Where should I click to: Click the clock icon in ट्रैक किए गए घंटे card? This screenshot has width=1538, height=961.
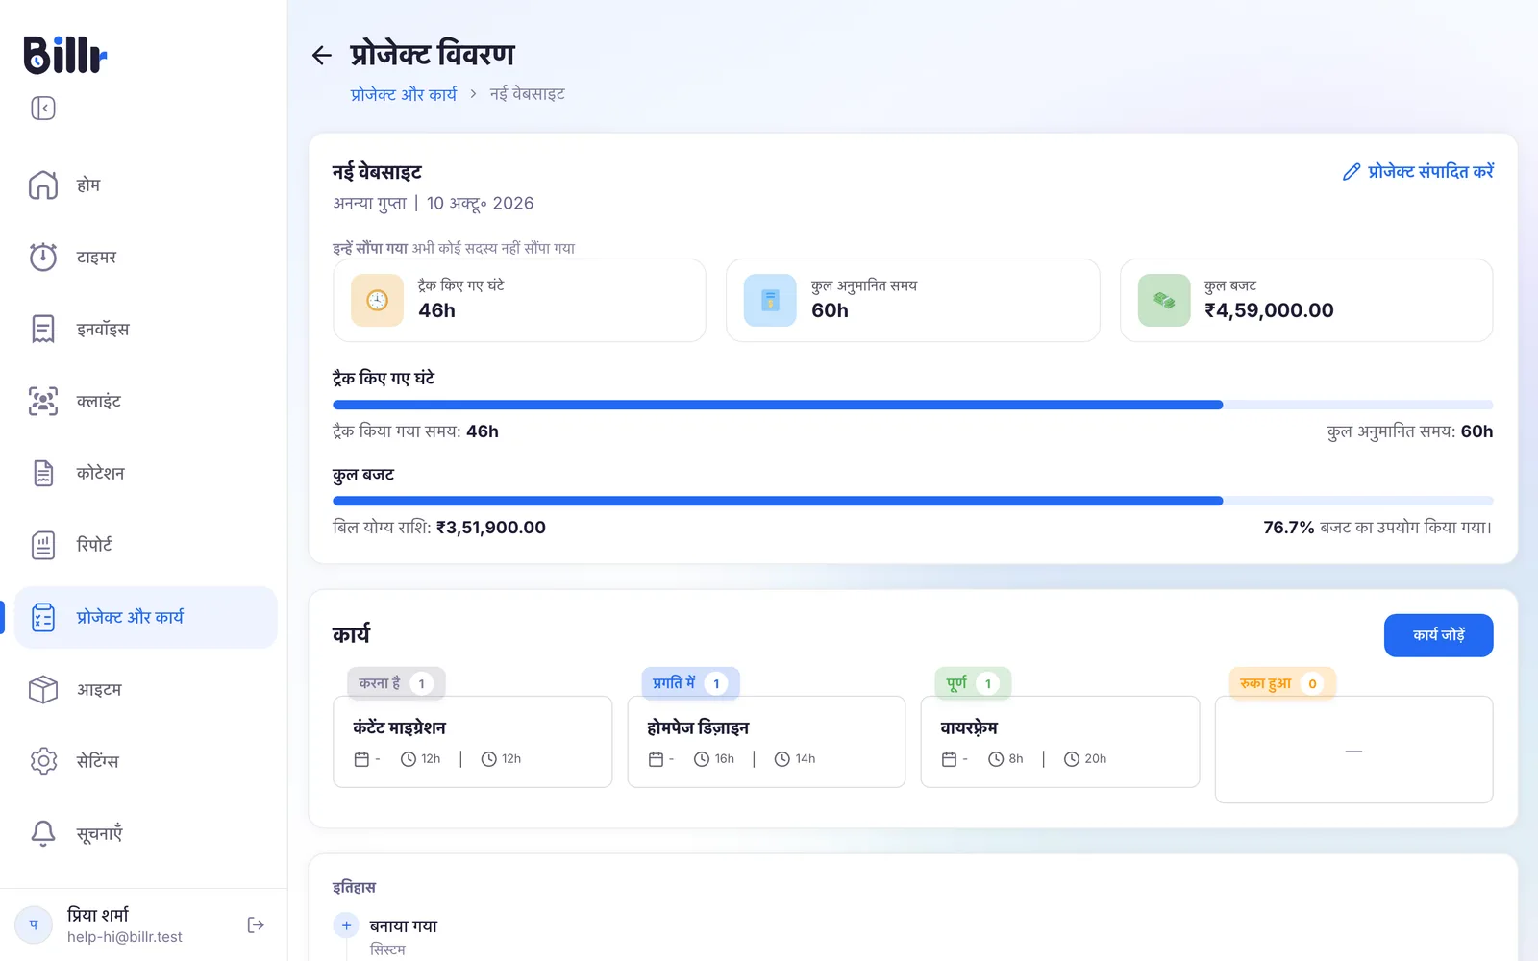point(377,300)
